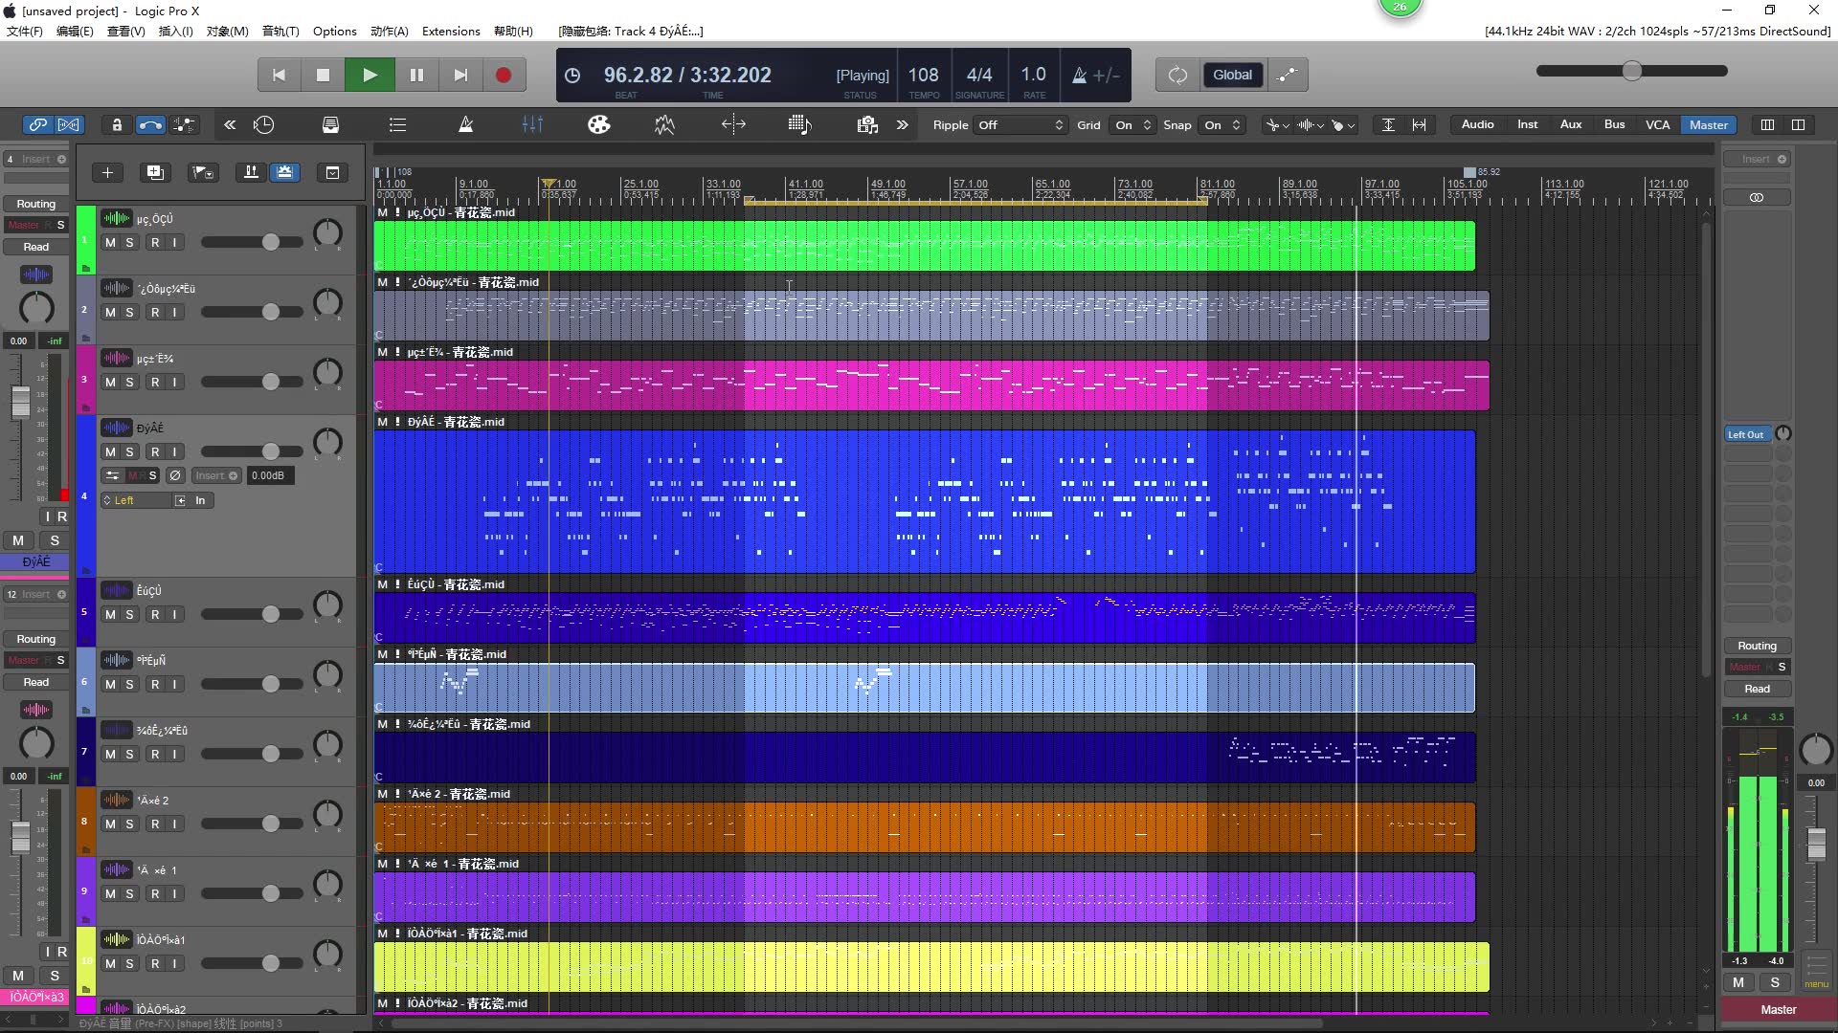This screenshot has width=1838, height=1033.
Task: Click the Global button in the transport
Action: click(x=1232, y=75)
